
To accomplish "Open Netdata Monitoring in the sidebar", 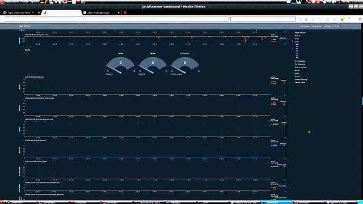I will click(301, 79).
